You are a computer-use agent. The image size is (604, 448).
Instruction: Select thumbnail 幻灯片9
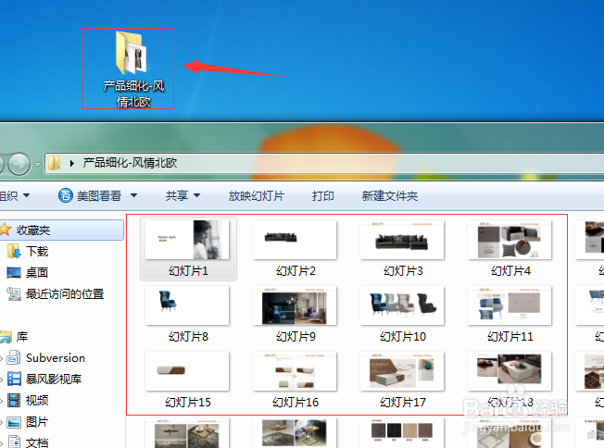coord(295,305)
